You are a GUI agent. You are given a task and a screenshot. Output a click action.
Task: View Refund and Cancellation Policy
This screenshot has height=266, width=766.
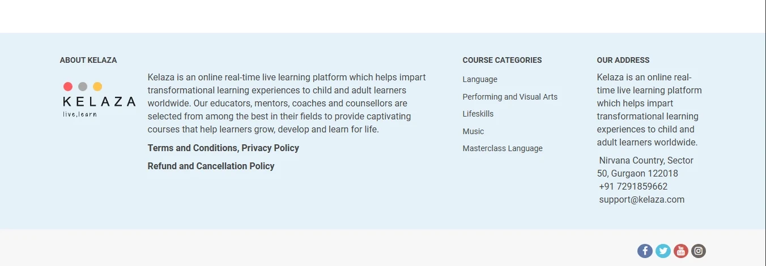[211, 166]
